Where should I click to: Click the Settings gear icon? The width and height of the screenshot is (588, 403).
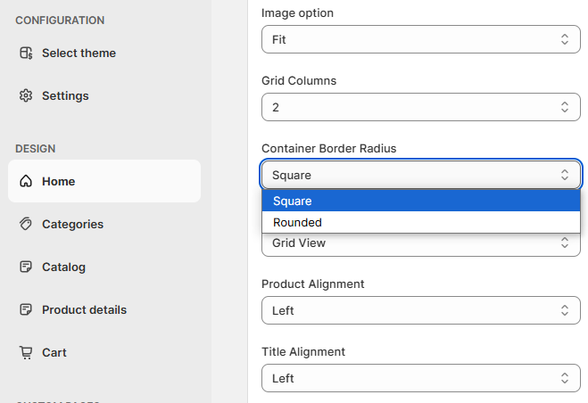click(x=26, y=95)
